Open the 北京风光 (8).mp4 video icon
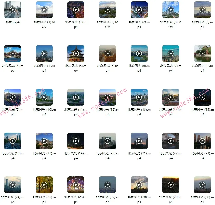Screen dimensions: 215x205 tap(202, 53)
